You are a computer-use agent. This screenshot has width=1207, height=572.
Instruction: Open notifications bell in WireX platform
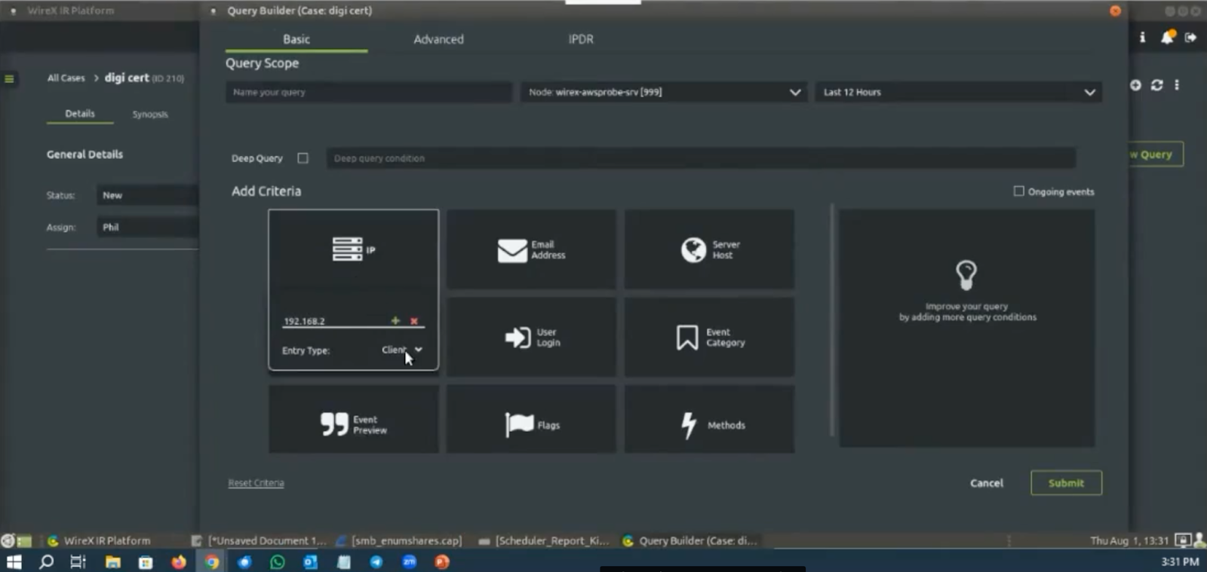(x=1167, y=37)
